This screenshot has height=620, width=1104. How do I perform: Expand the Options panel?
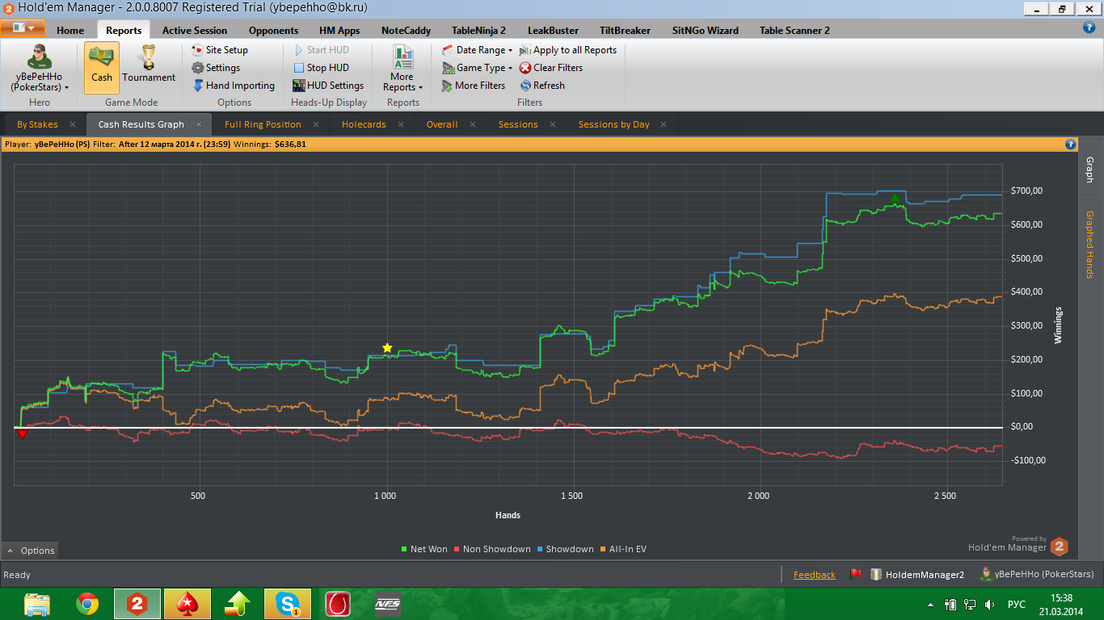31,551
